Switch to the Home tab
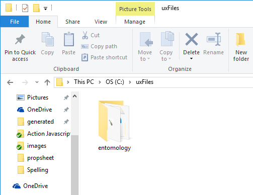The height and width of the screenshot is (195, 253). (x=43, y=22)
